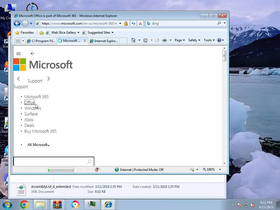The width and height of the screenshot is (280, 210).
Task: Expand the tab list dropdown arrow
Action: coord(23,41)
